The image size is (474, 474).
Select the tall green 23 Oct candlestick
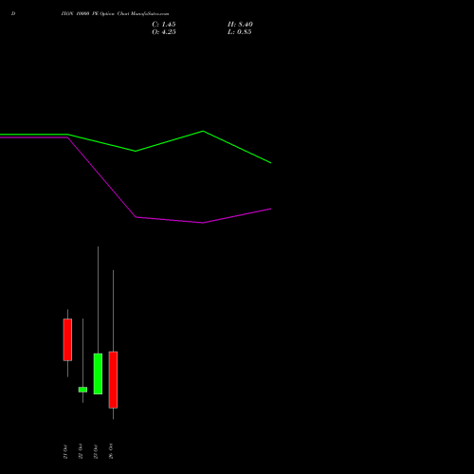(x=98, y=374)
